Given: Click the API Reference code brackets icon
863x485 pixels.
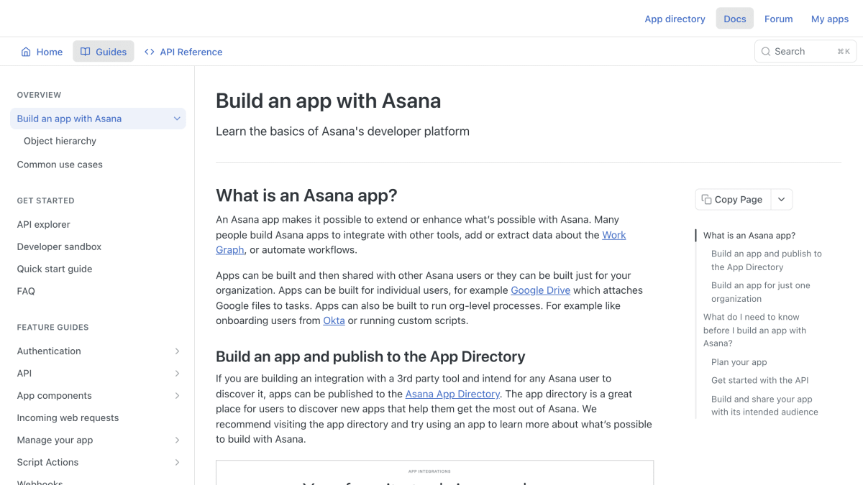Looking at the screenshot, I should 150,52.
